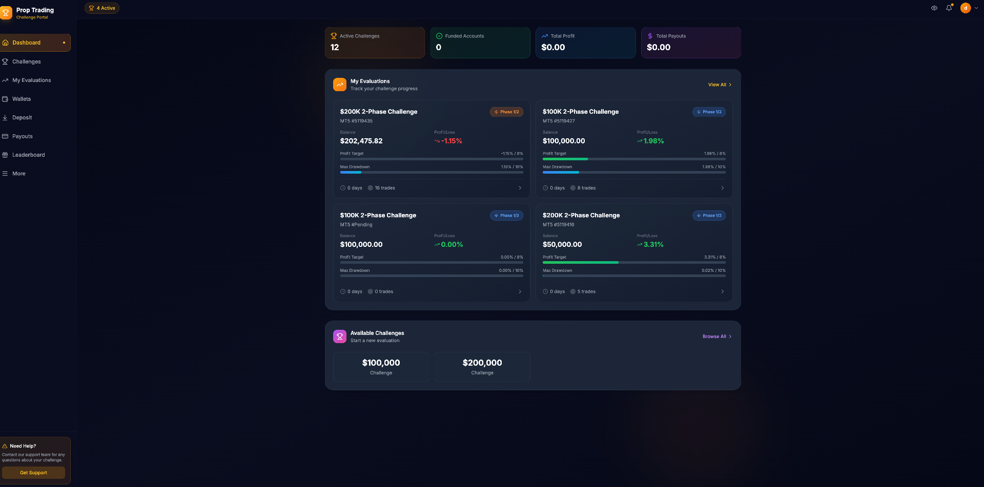Click the orange My Evaluations chart icon

tap(339, 84)
